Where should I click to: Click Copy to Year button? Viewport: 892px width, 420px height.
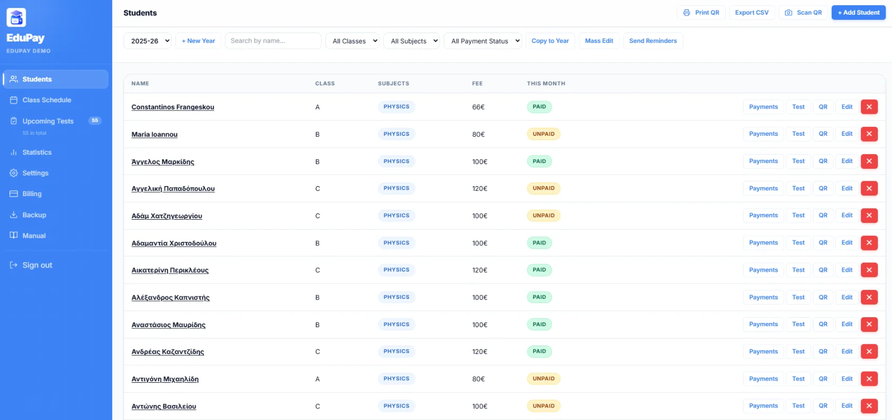550,41
